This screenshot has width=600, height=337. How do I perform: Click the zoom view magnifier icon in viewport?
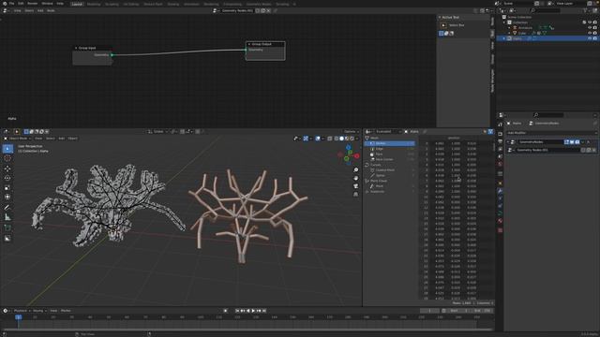pyautogui.click(x=356, y=169)
